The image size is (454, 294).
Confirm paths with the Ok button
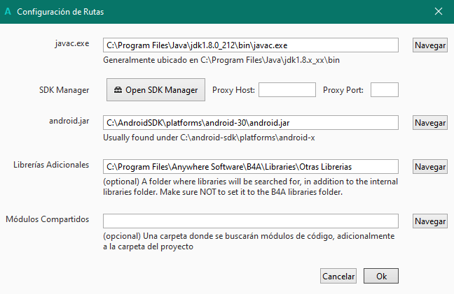(381, 276)
